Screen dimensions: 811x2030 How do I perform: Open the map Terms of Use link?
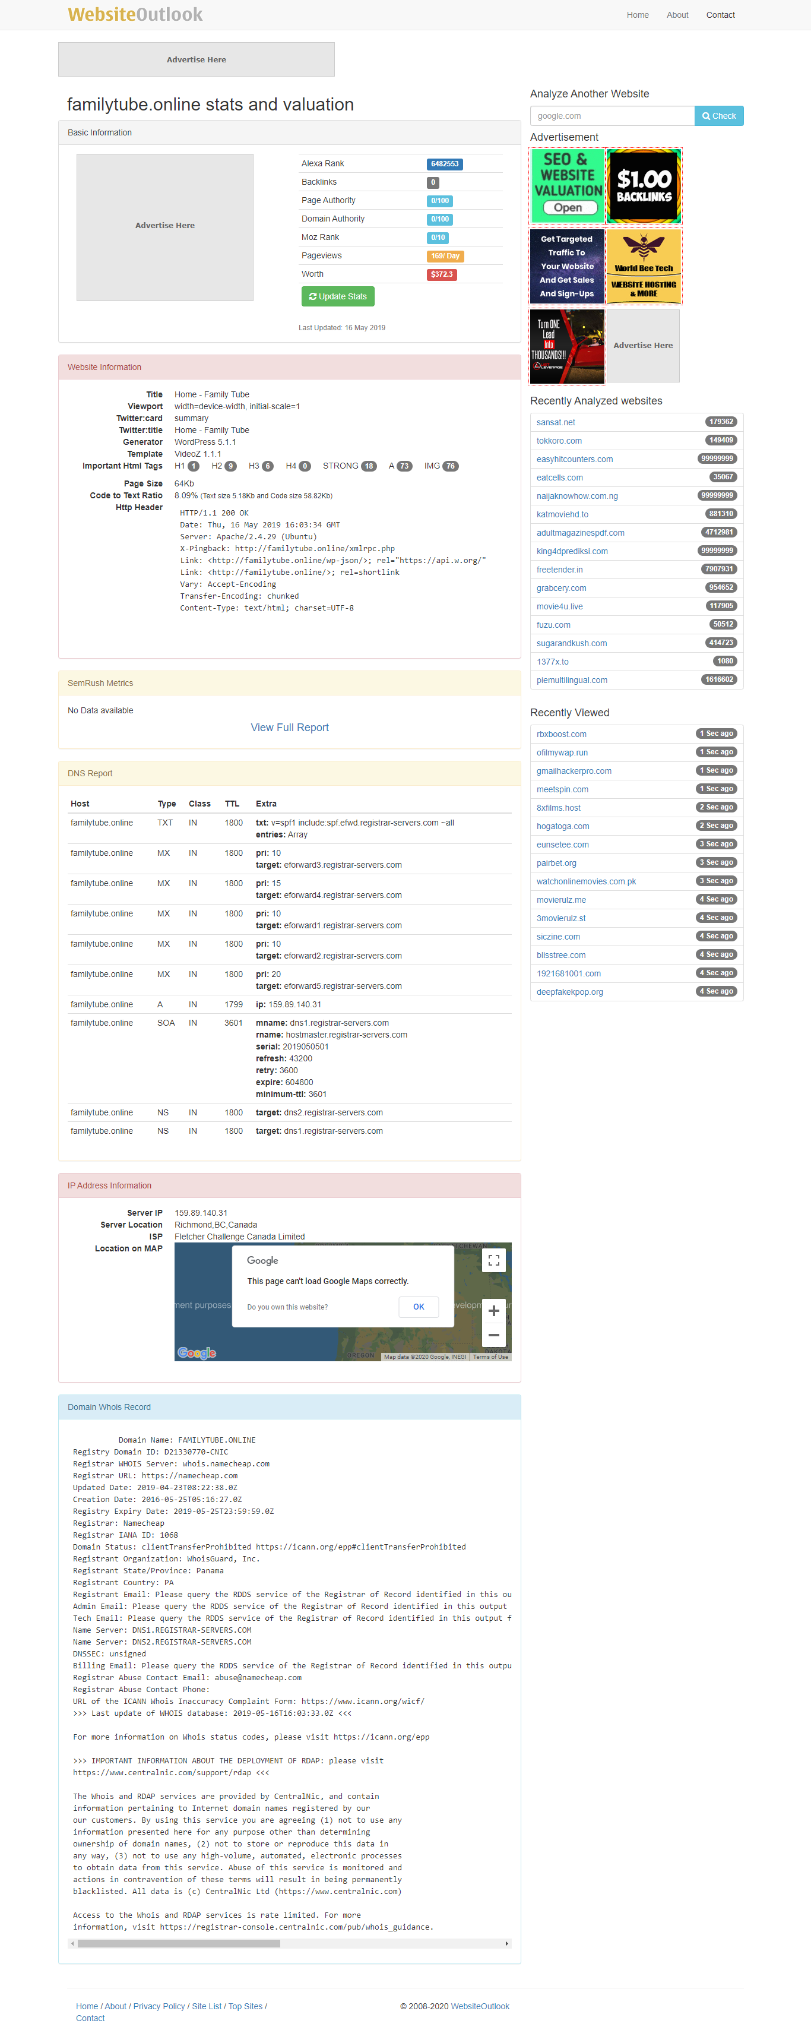click(x=490, y=1357)
